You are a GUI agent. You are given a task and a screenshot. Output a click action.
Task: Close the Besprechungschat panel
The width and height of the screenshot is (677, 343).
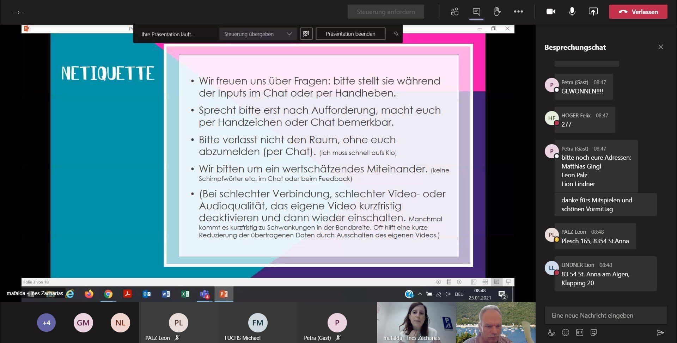pos(661,47)
